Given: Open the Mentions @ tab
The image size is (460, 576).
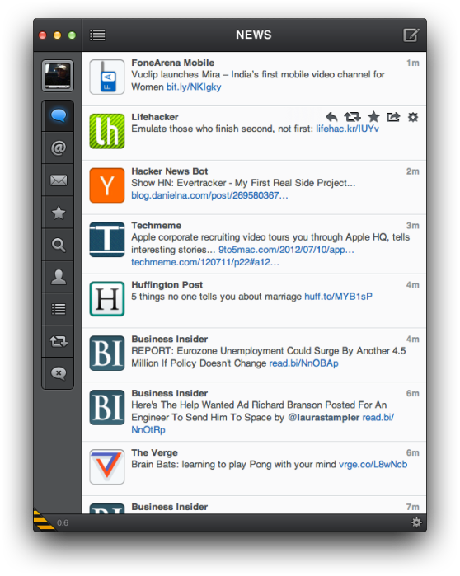Looking at the screenshot, I should click(x=59, y=148).
